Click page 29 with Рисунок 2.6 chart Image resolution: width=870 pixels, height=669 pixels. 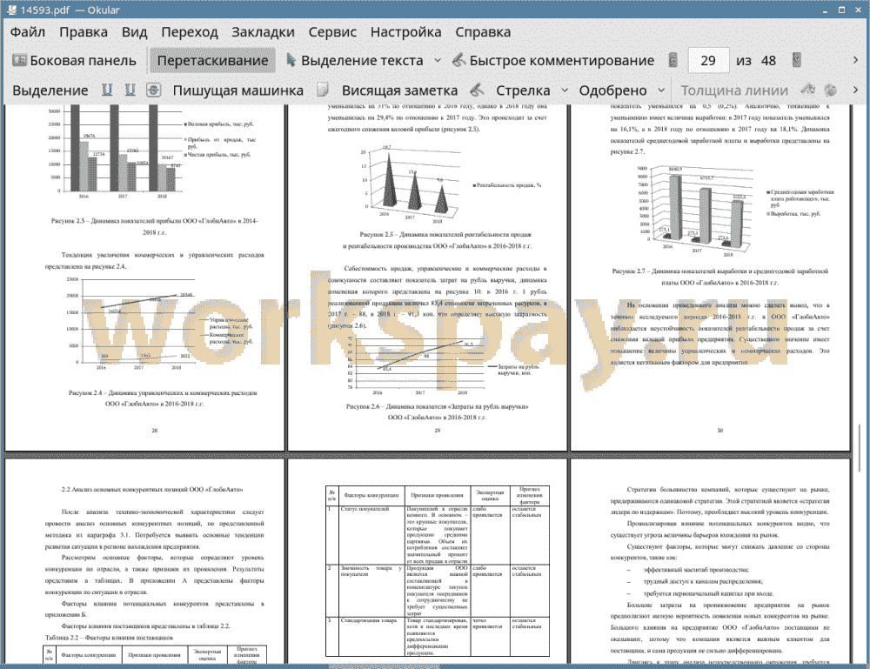pyautogui.click(x=427, y=278)
